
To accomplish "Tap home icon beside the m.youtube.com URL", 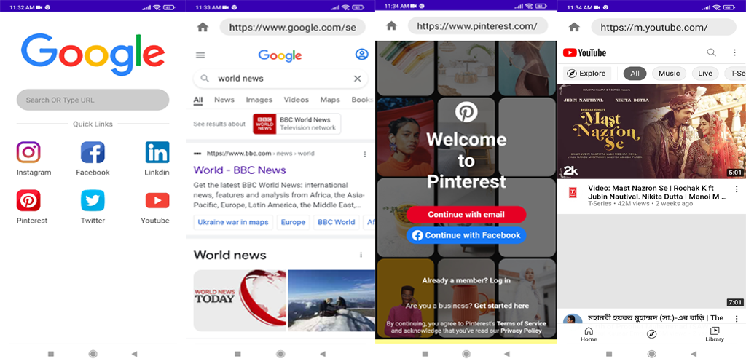I will (574, 27).
